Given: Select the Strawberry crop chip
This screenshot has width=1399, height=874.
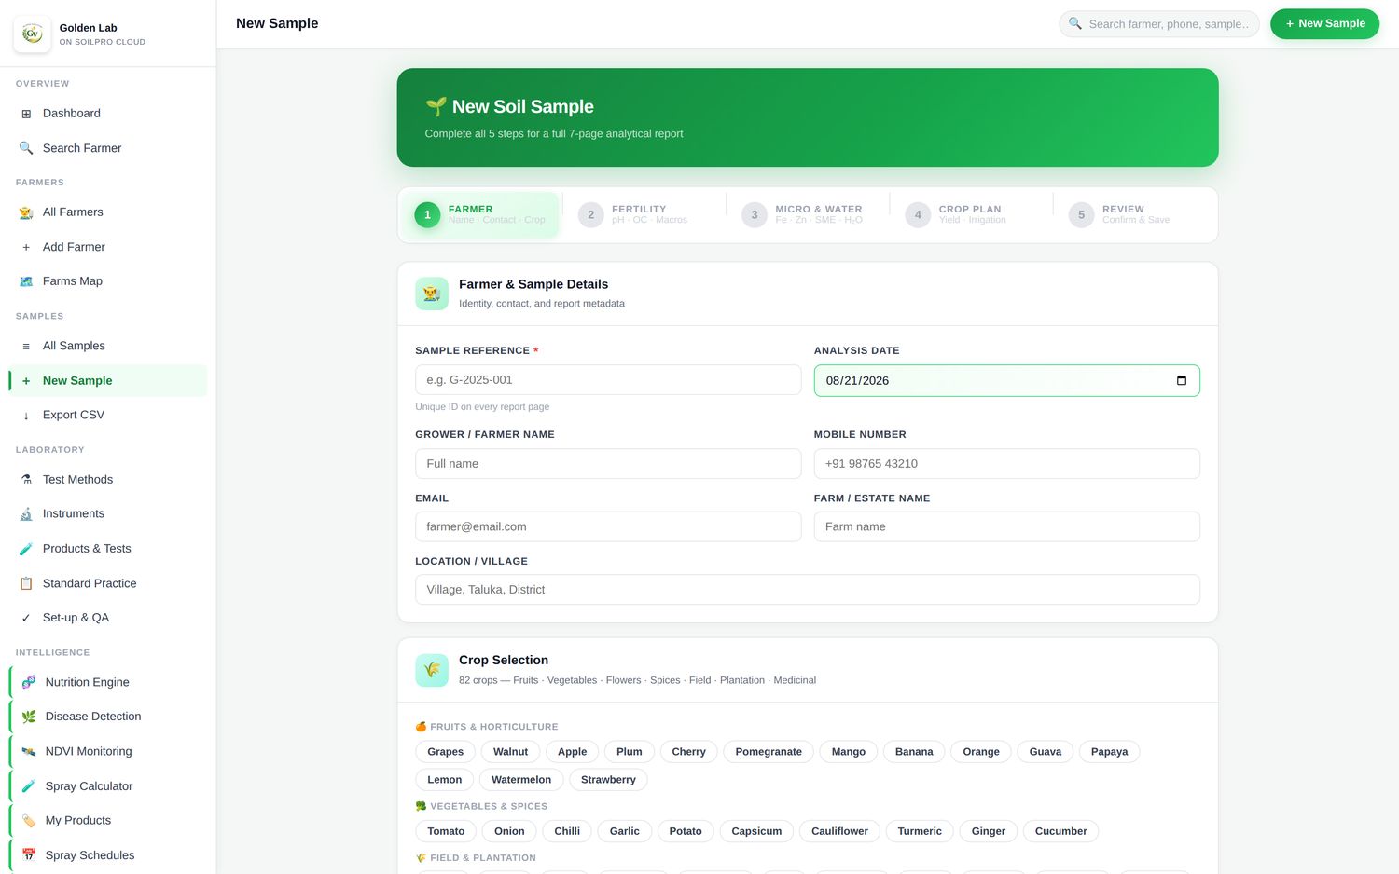Looking at the screenshot, I should click(608, 780).
